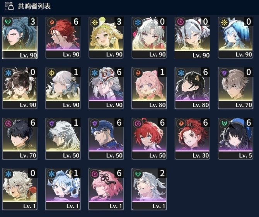Select the blue ponytail character with sequence 3

(x=20, y=38)
